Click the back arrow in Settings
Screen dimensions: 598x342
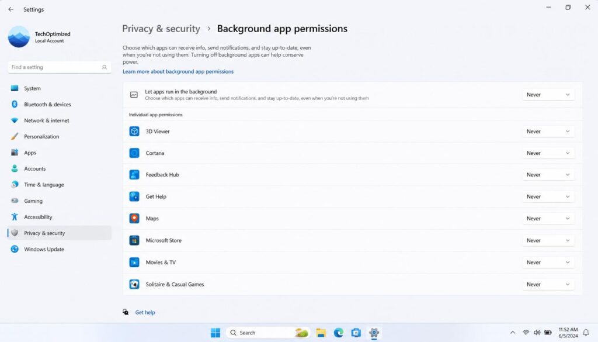(11, 9)
